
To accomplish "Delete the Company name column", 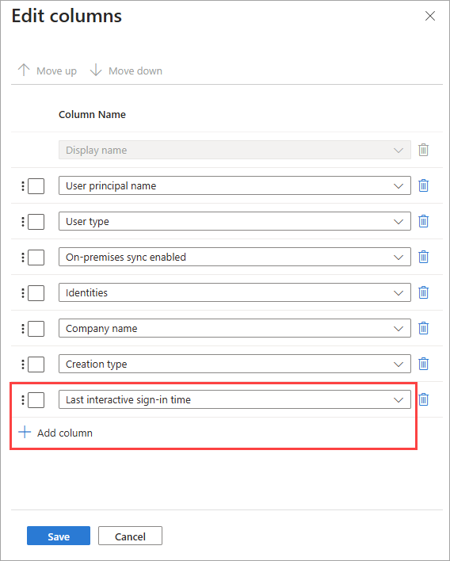I will [423, 328].
